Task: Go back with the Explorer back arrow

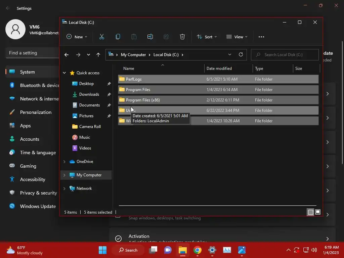Action: tap(67, 55)
